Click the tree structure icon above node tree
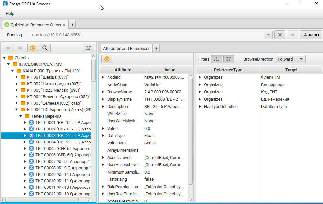Viewport: 323px width, 204px height. pyautogui.click(x=88, y=48)
